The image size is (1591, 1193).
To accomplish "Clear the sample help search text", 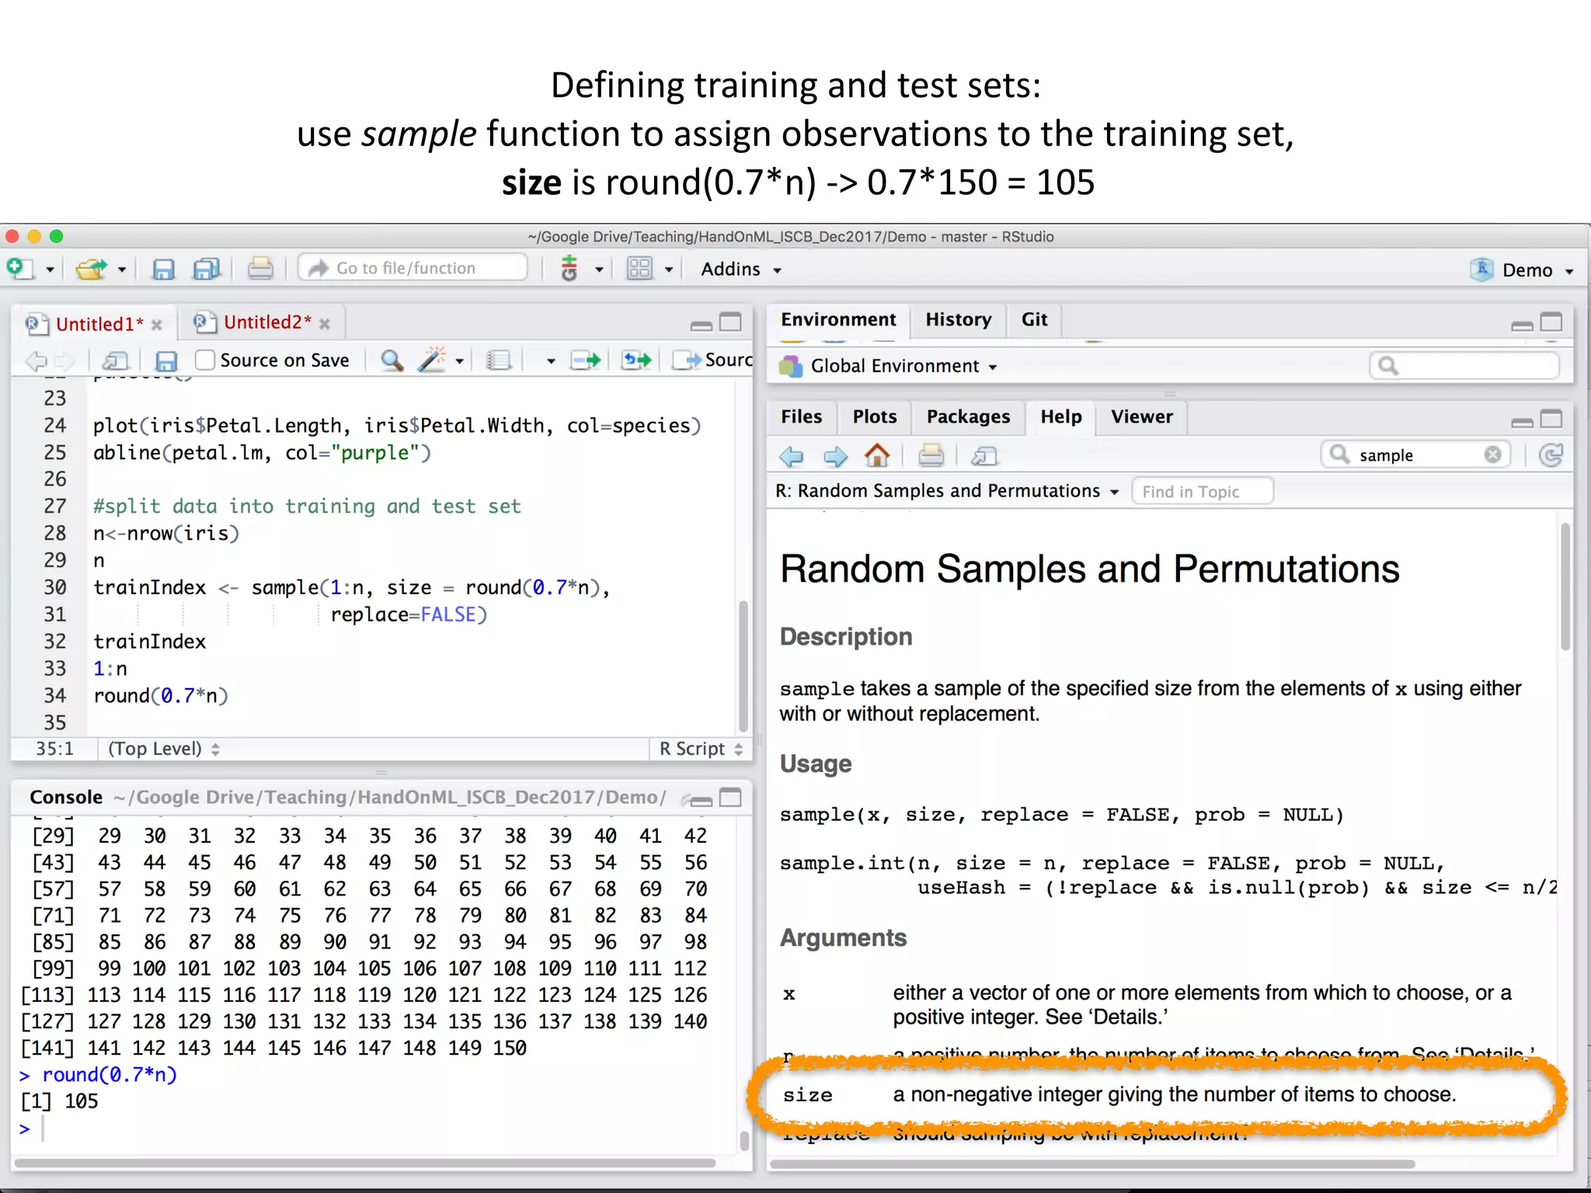I will coord(1492,454).
